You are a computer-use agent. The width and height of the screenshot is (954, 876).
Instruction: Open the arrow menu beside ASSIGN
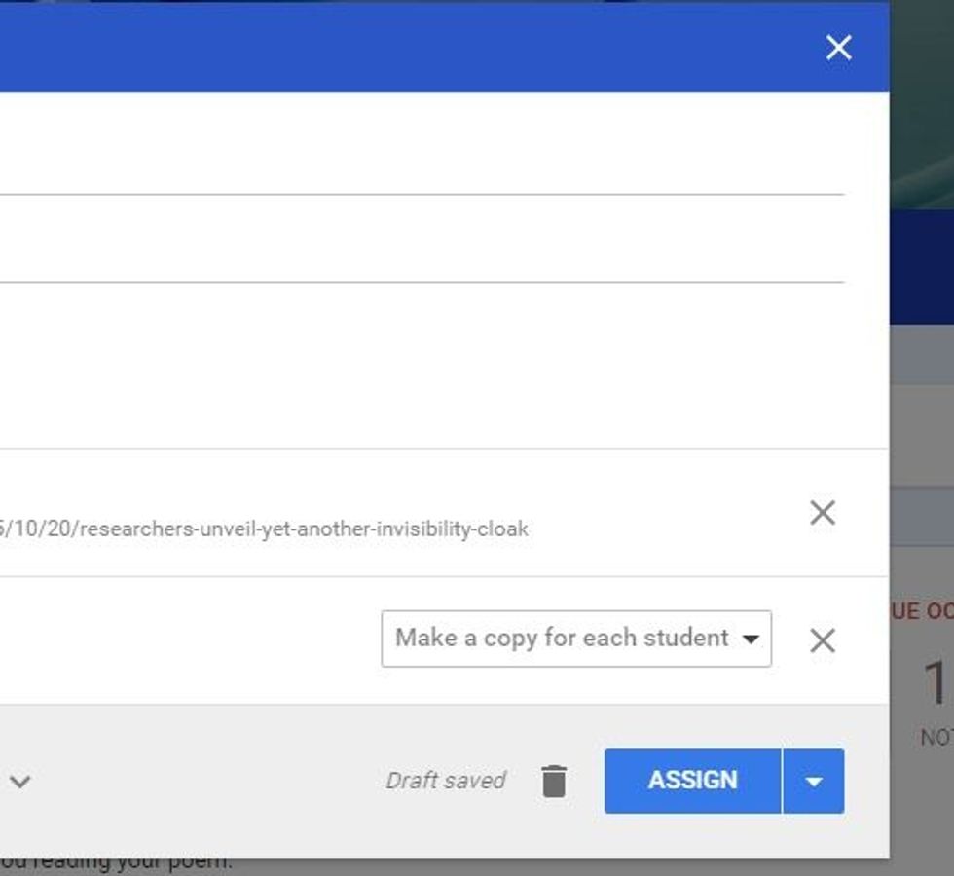tap(814, 781)
